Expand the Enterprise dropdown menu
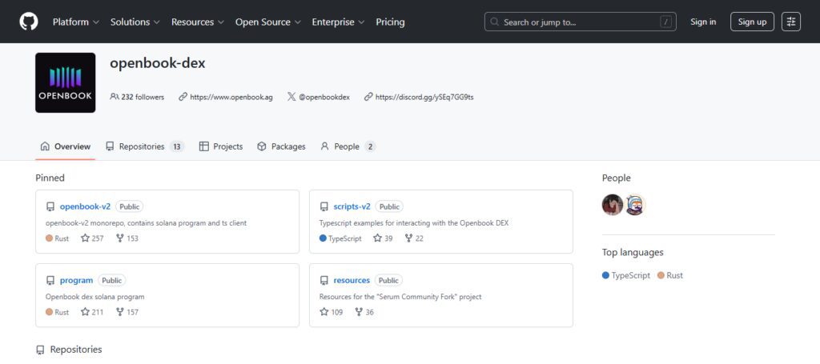This screenshot has width=820, height=364. (x=339, y=22)
